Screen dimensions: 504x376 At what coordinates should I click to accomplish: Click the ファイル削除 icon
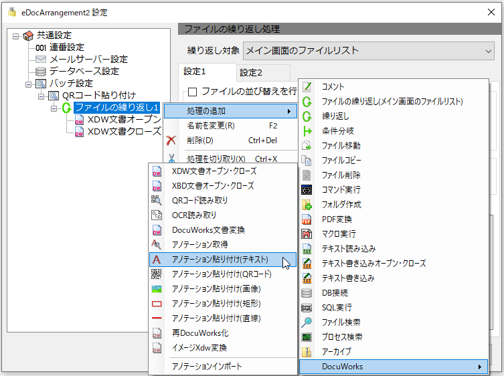coord(307,175)
